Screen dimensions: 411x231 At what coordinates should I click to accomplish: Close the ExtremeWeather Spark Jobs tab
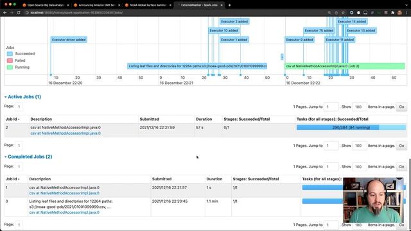pos(222,5)
